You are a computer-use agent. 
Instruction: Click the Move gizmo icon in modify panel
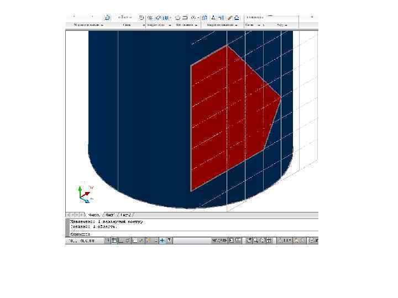pos(205,18)
